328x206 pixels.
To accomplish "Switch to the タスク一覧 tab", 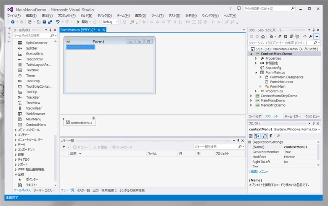I will [83, 190].
